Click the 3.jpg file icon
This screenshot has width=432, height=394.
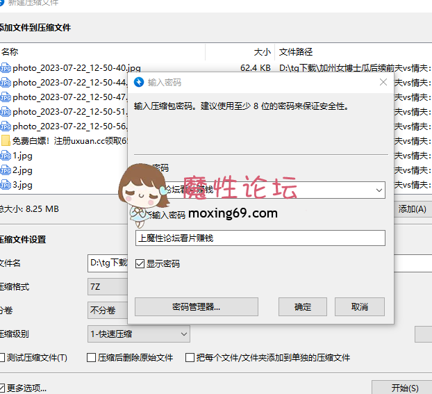pyautogui.click(x=6, y=185)
